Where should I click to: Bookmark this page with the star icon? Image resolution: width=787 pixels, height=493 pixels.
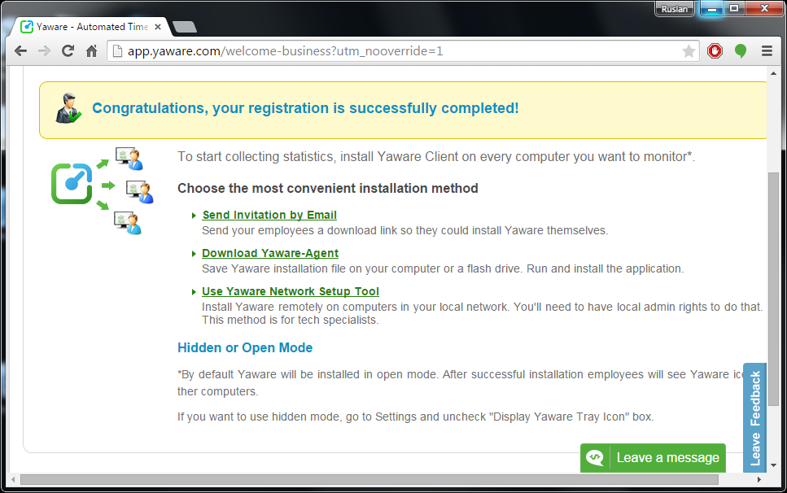pos(689,51)
